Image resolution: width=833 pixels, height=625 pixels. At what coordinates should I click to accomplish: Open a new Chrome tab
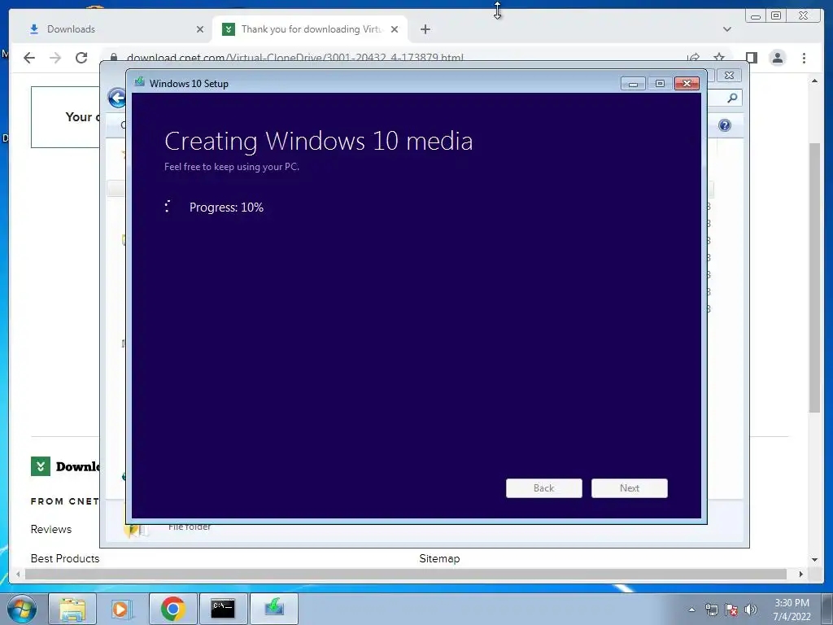[x=425, y=29]
